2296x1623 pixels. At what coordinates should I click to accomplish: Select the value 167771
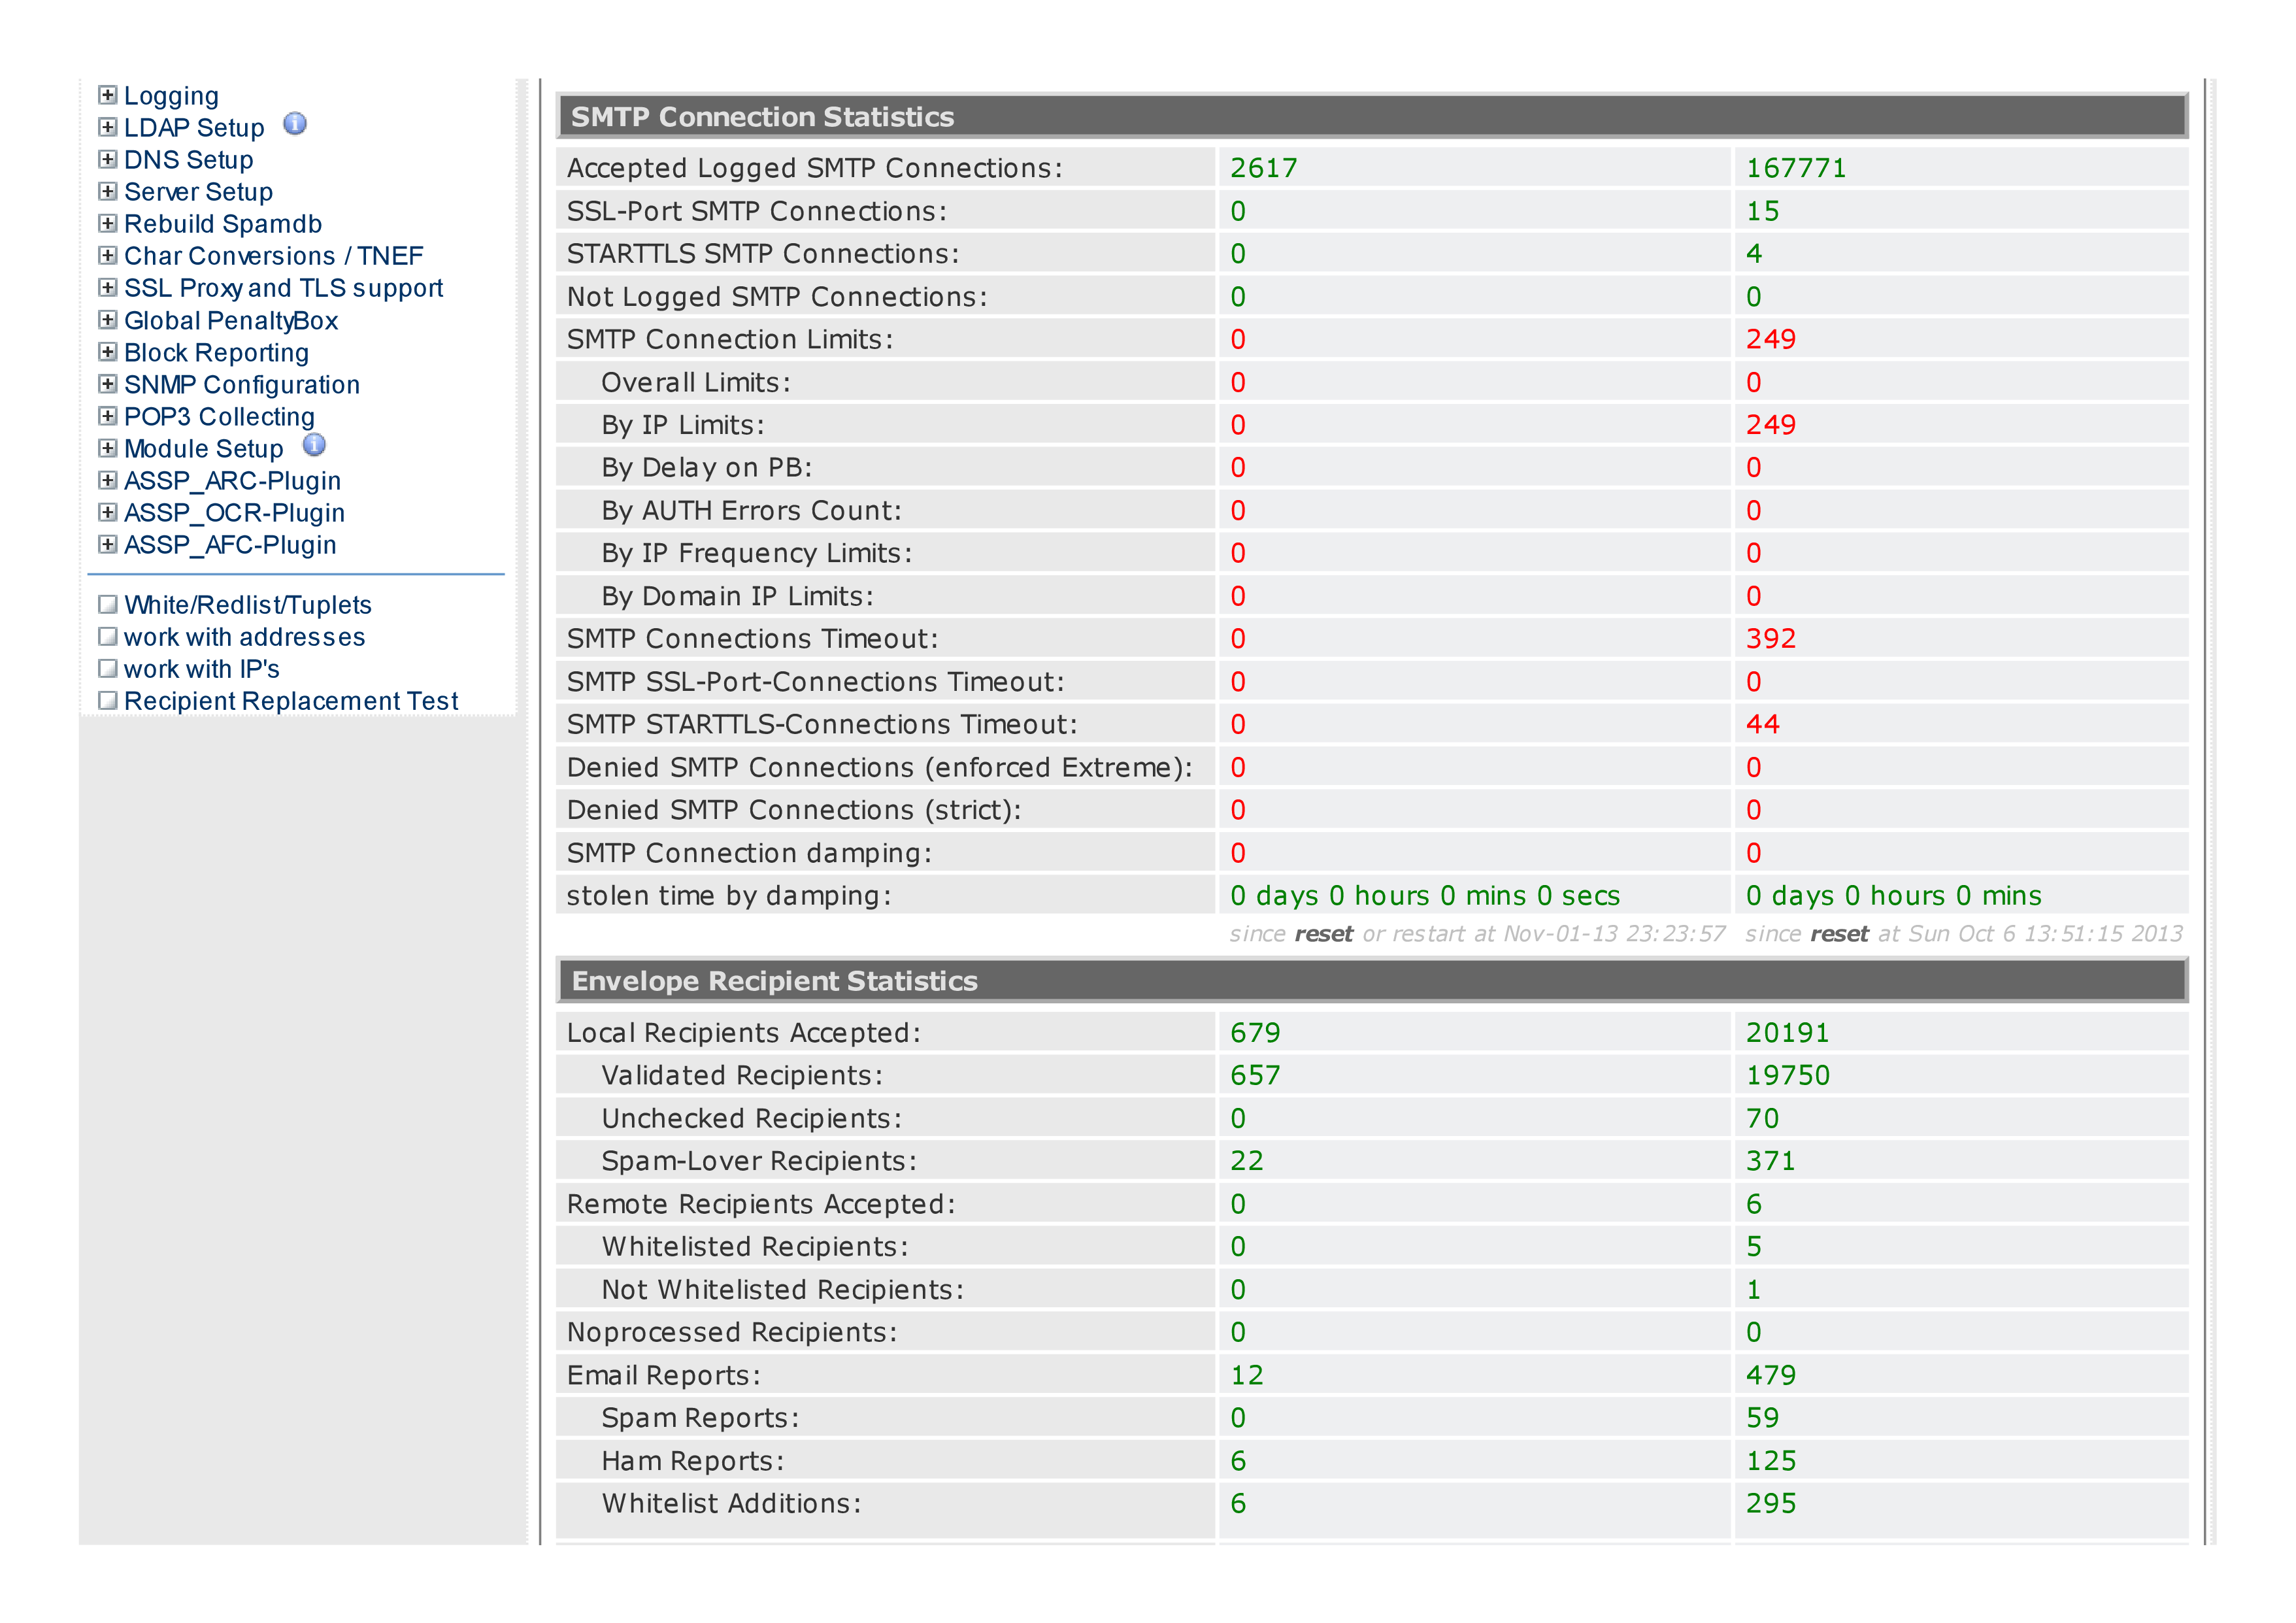click(1796, 168)
